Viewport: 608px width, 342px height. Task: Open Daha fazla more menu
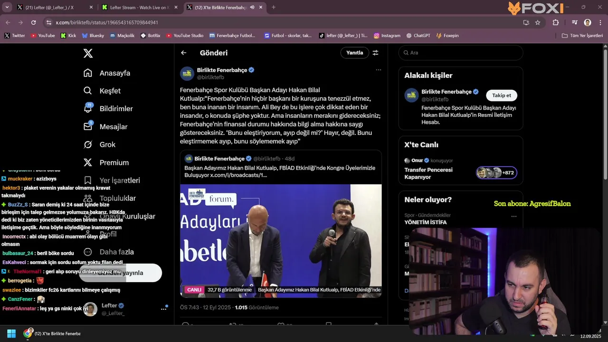(x=108, y=252)
